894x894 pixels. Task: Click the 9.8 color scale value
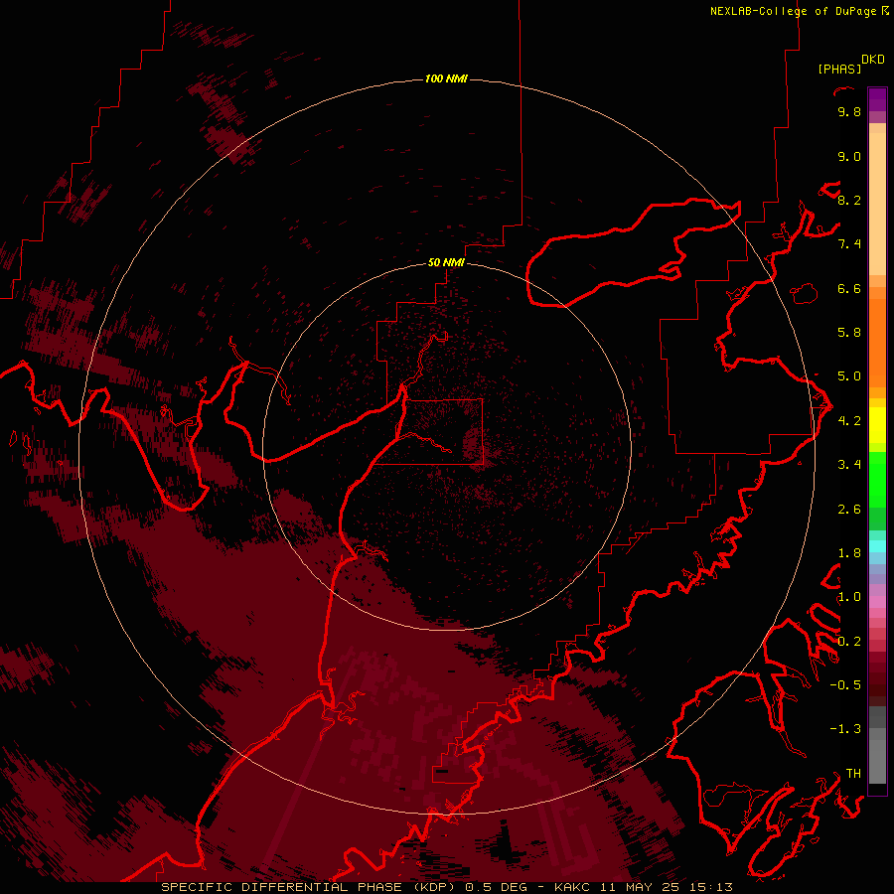(849, 111)
